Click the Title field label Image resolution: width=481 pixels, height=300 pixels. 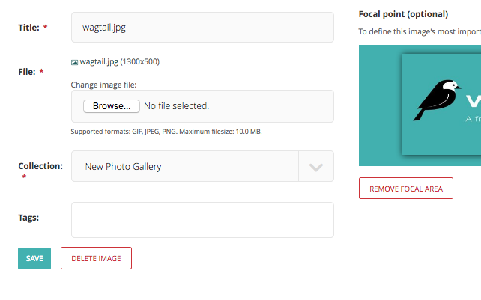click(x=30, y=28)
